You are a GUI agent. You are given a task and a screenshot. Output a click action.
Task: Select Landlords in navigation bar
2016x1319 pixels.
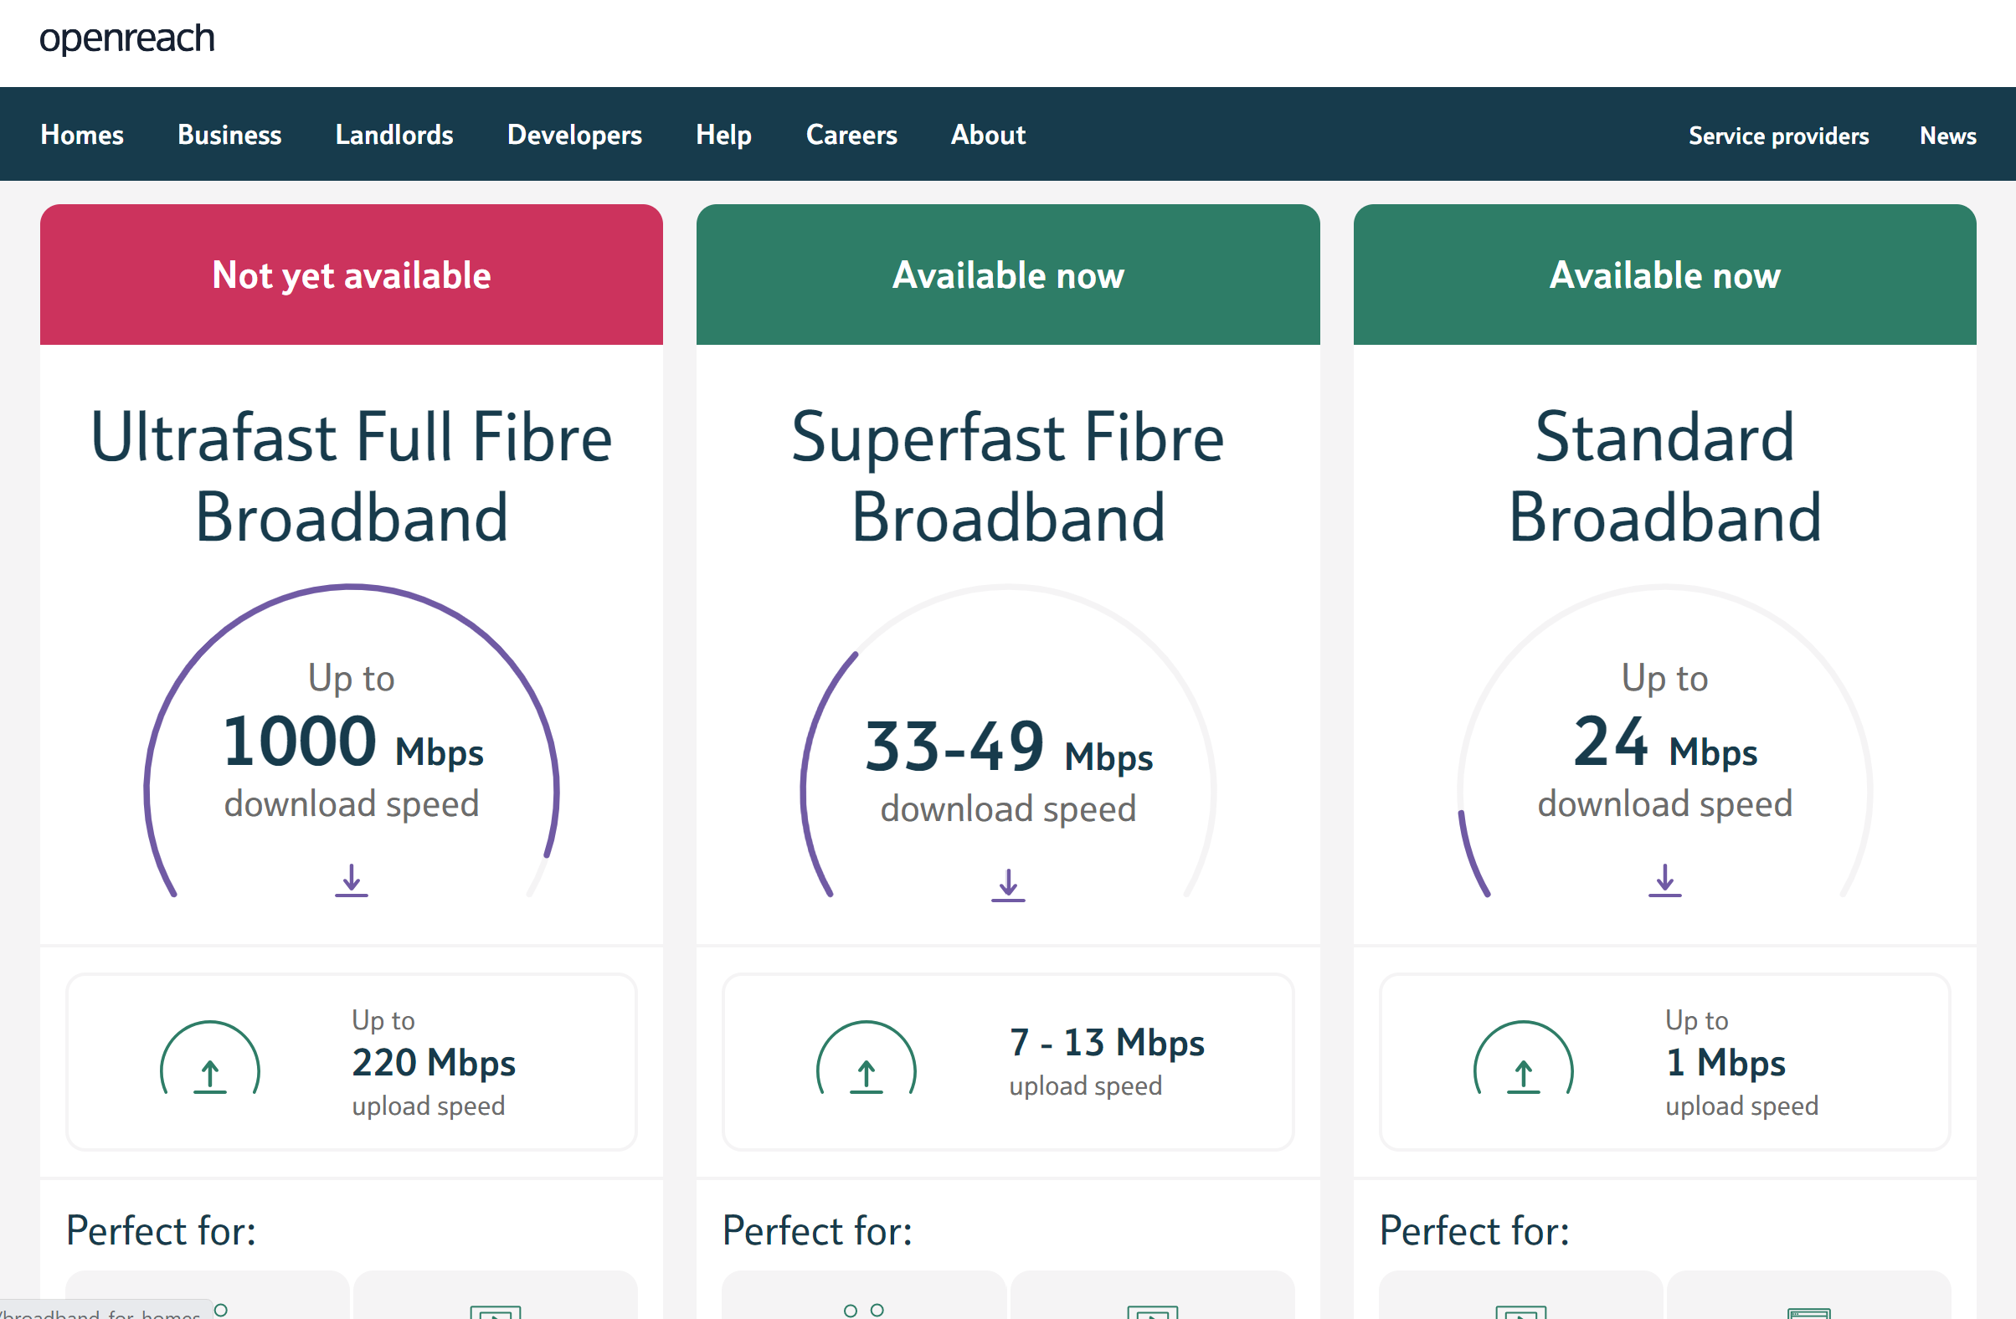393,135
